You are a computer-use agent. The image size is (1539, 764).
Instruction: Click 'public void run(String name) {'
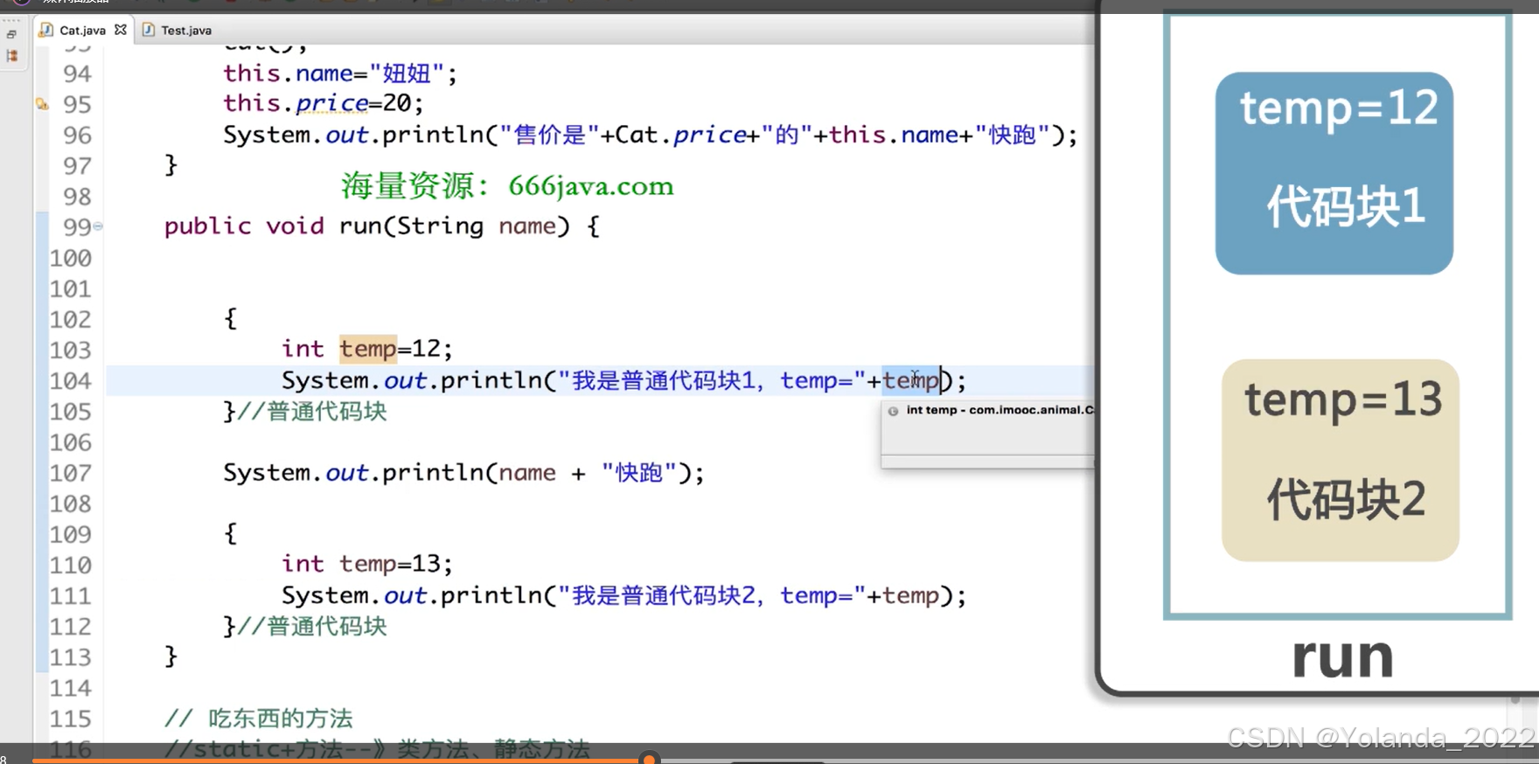pyautogui.click(x=382, y=226)
